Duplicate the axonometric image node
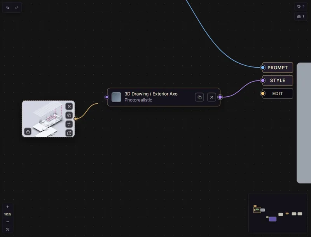Screen dimensions: 311x237 click(x=69, y=115)
